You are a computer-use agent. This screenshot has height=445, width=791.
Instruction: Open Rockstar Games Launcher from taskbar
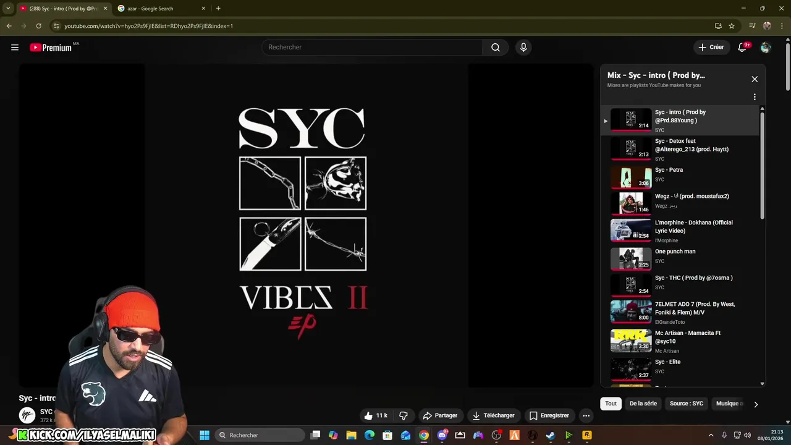coord(587,435)
